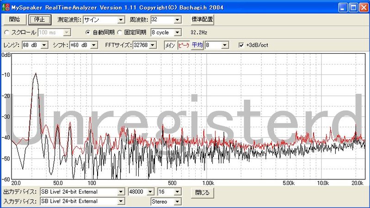Click the 32 Hz peak on the spectrum graph
The image size is (370, 208).
pyautogui.click(x=35, y=74)
